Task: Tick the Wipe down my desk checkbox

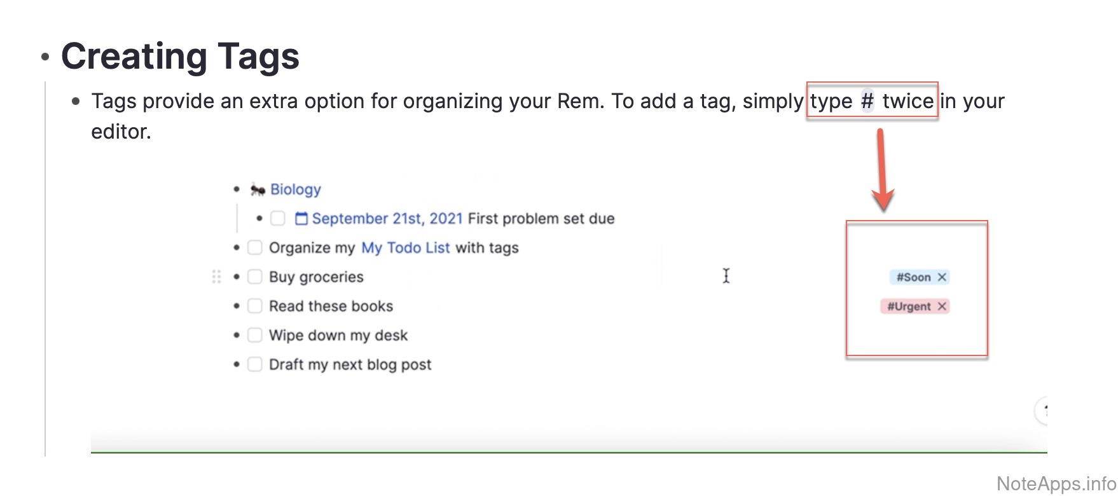Action: pos(255,335)
